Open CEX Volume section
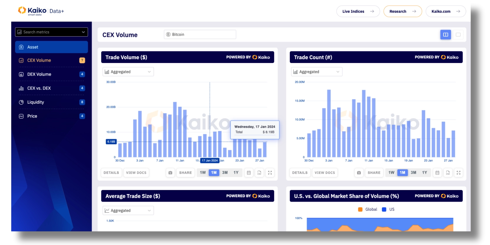The height and width of the screenshot is (245, 490). tap(52, 60)
